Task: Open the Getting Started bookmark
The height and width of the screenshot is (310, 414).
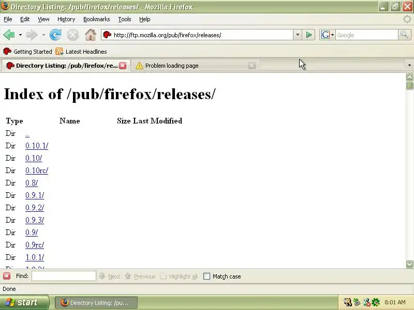Action: [x=27, y=52]
